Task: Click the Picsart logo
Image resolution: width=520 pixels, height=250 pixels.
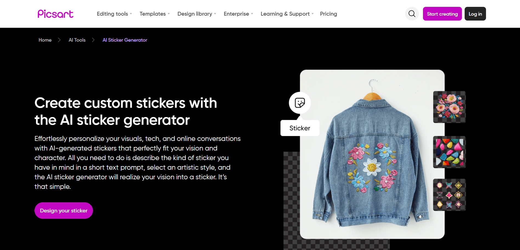Action: coord(55,14)
